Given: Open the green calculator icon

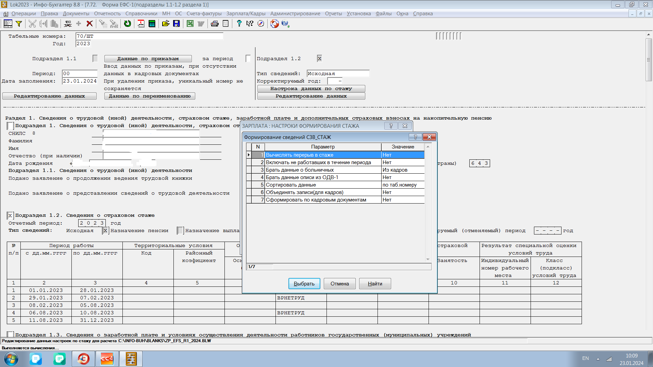Looking at the screenshot, I should (152, 23).
